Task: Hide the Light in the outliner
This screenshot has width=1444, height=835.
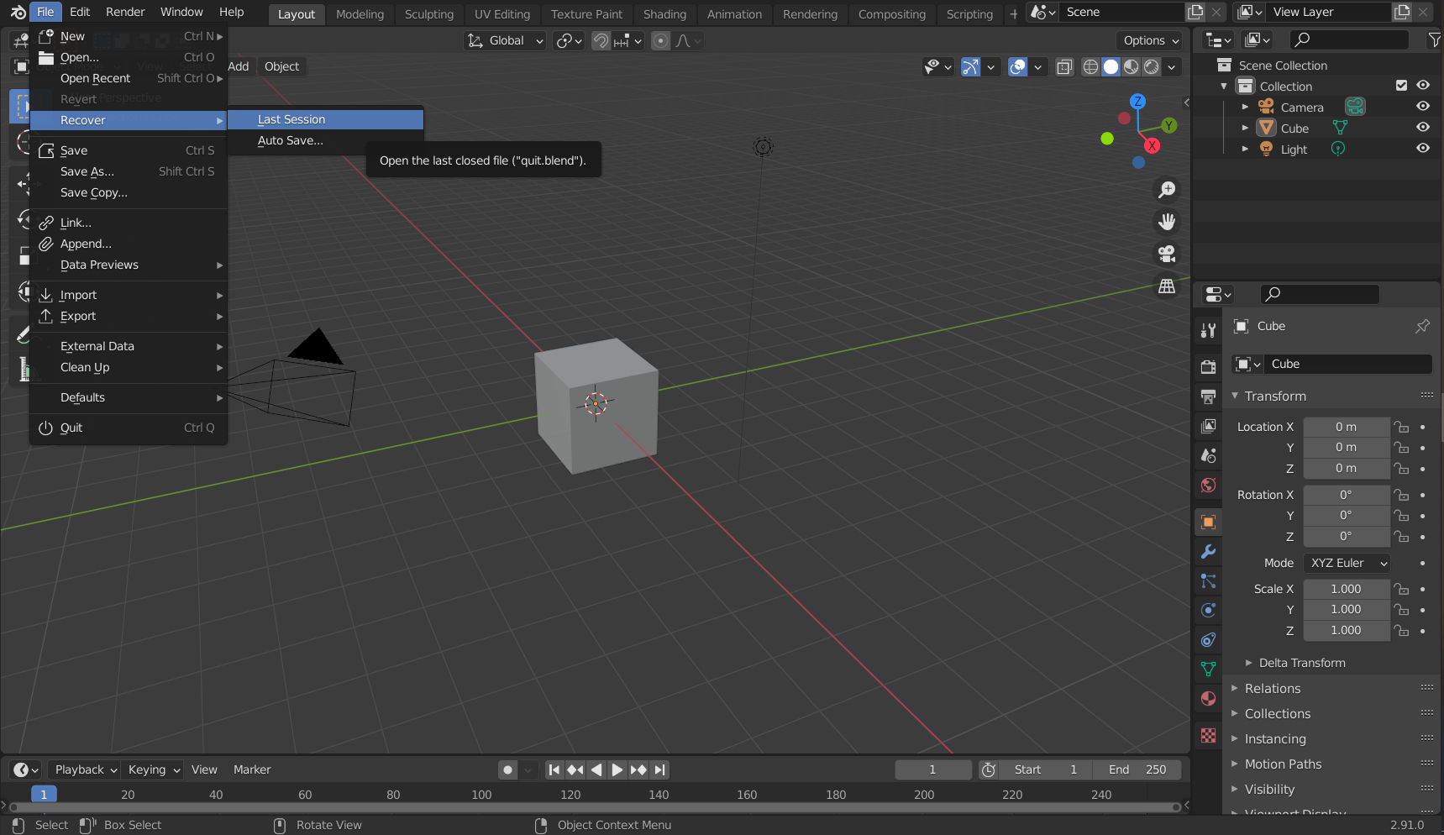Action: (x=1422, y=149)
